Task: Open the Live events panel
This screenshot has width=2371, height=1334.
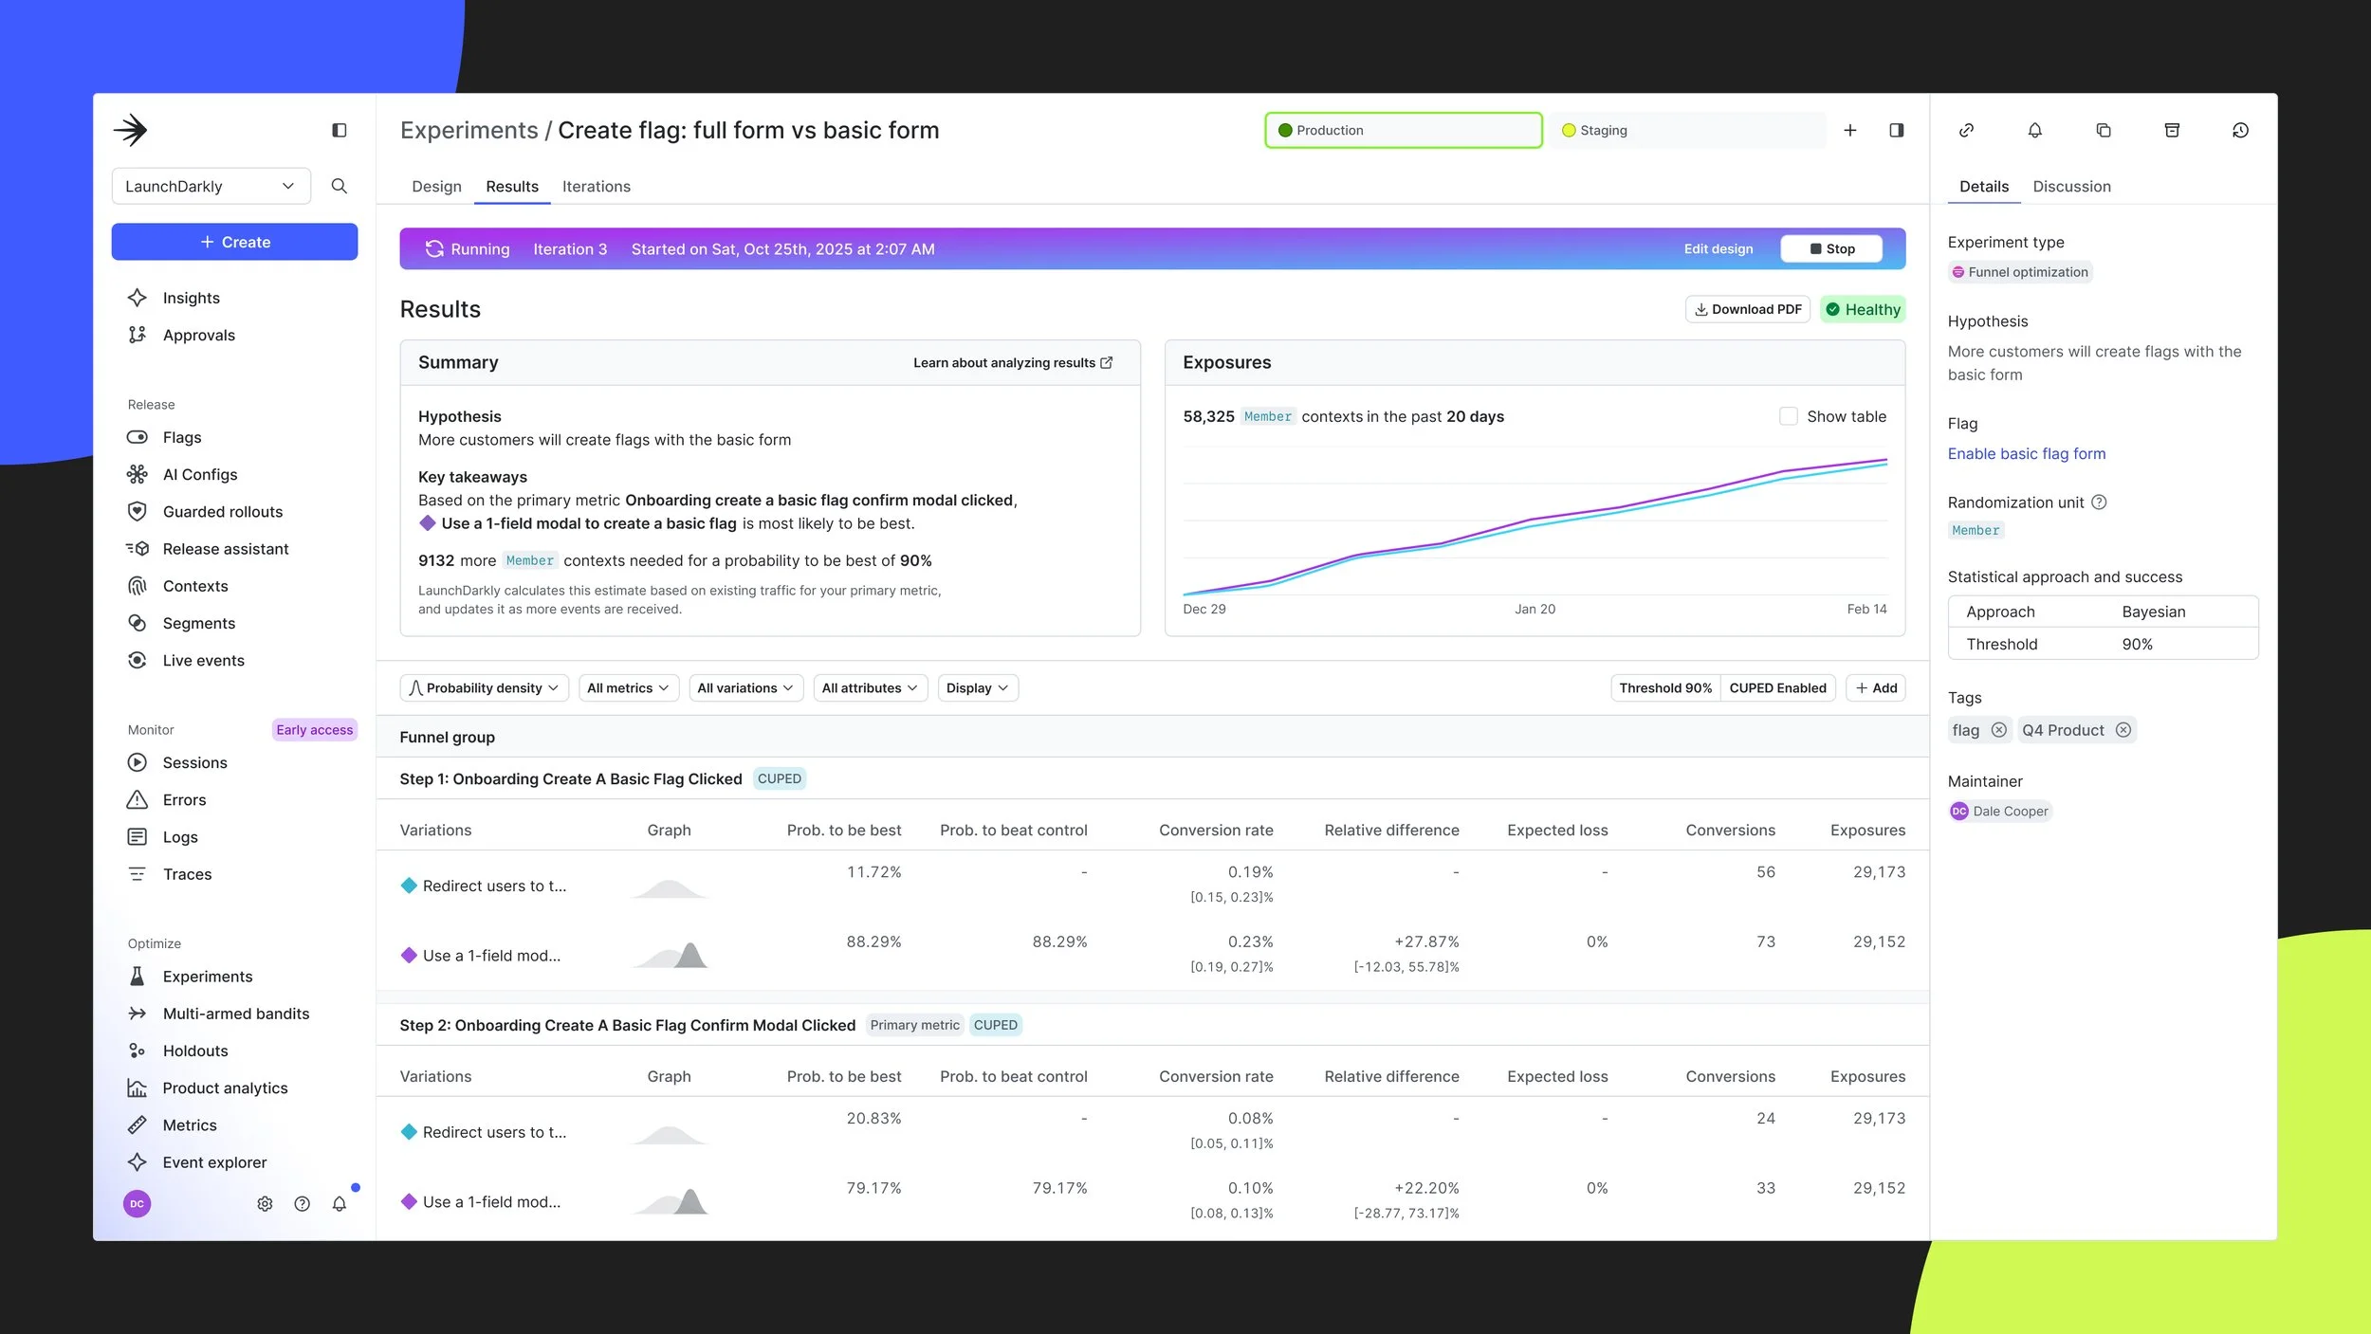Action: pyautogui.click(x=203, y=660)
